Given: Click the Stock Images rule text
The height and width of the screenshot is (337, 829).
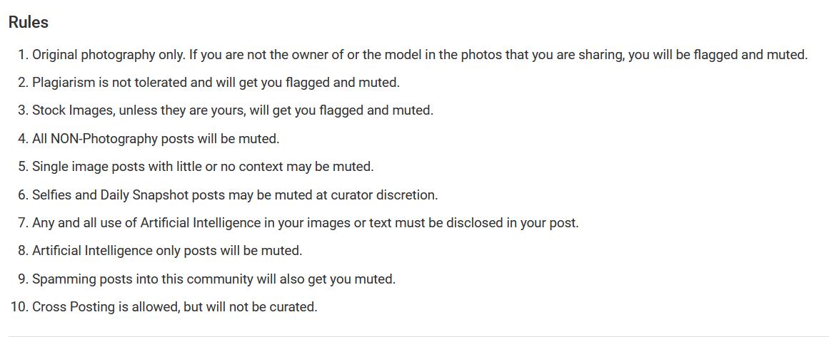Looking at the screenshot, I should (233, 110).
